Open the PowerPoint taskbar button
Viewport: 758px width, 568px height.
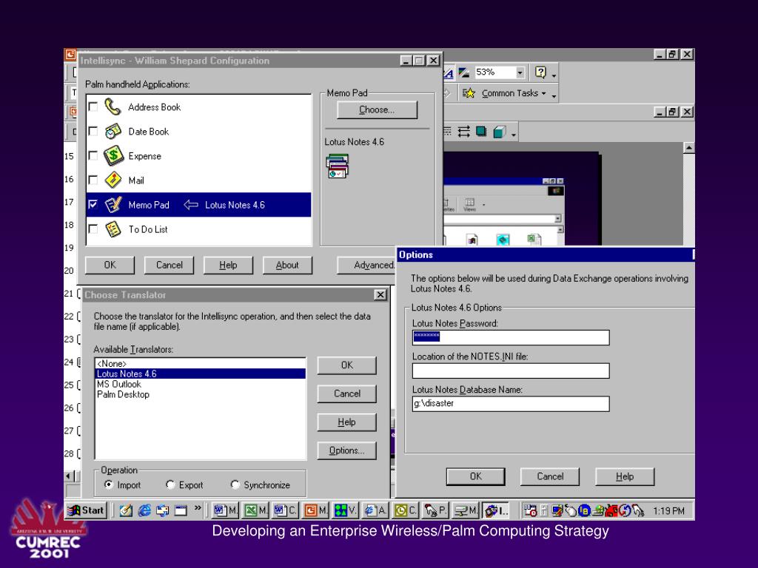315,510
